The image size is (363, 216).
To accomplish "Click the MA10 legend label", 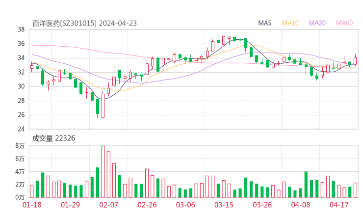I will point(290,23).
